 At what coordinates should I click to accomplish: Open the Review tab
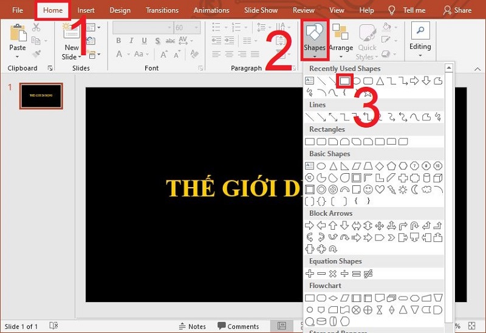pyautogui.click(x=303, y=10)
